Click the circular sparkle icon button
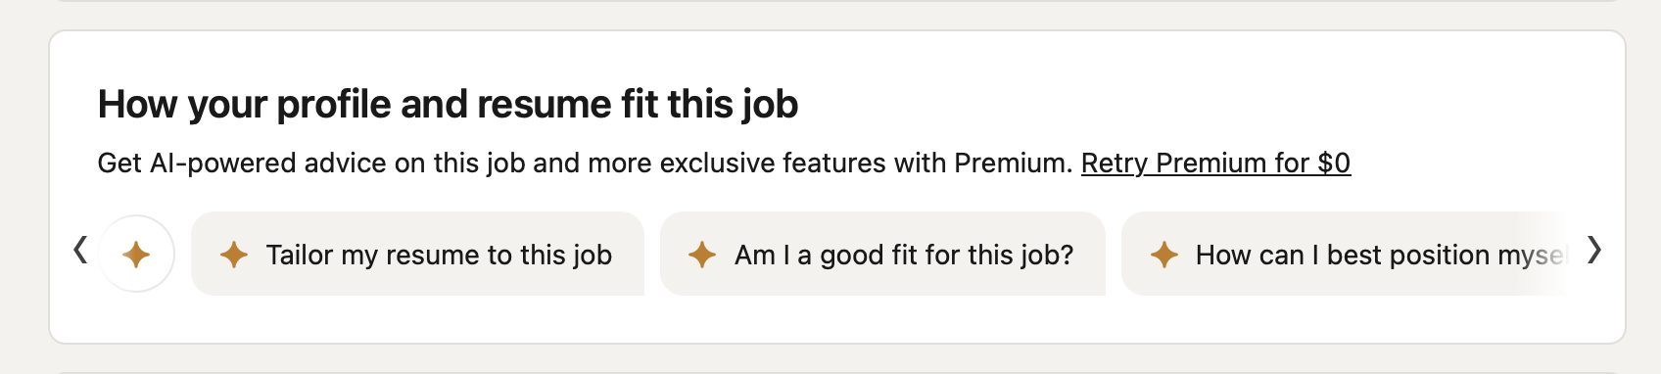The width and height of the screenshot is (1661, 374). point(137,255)
